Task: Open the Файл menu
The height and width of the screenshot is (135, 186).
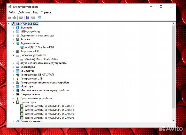Action: (12, 12)
